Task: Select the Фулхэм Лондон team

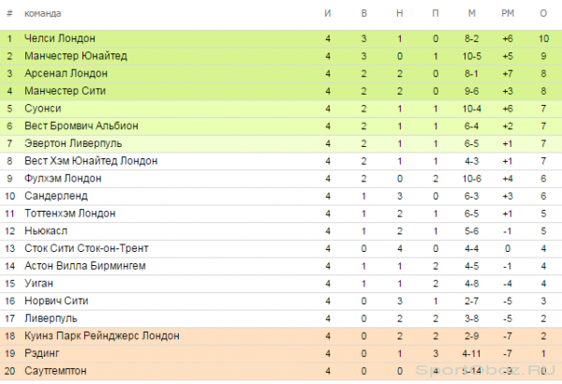Action: click(x=63, y=179)
